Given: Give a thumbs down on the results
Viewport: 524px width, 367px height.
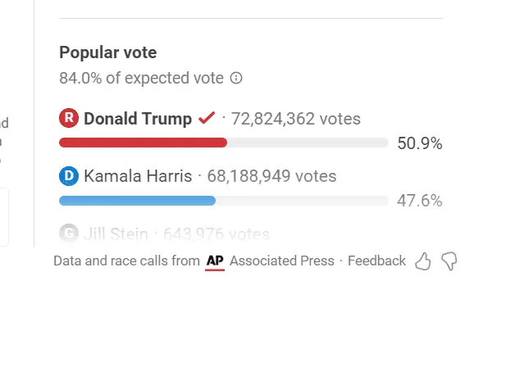Looking at the screenshot, I should (x=449, y=261).
